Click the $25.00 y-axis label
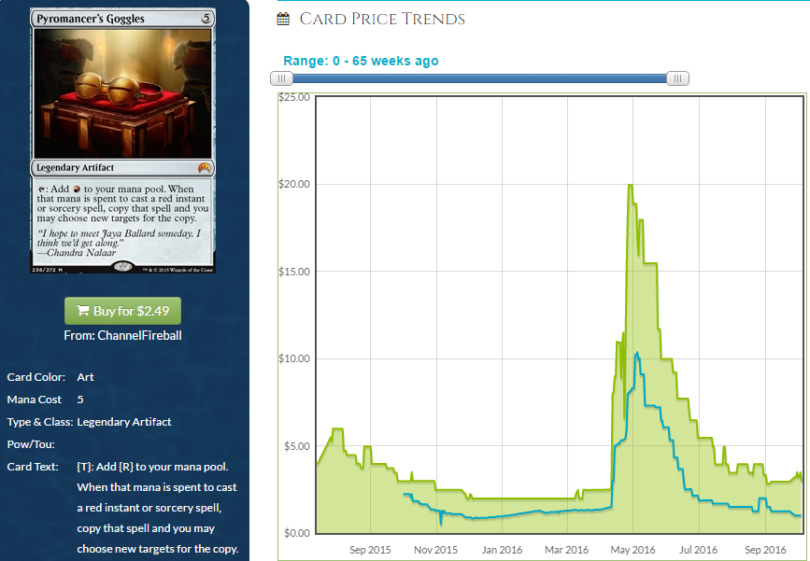 pos(294,97)
